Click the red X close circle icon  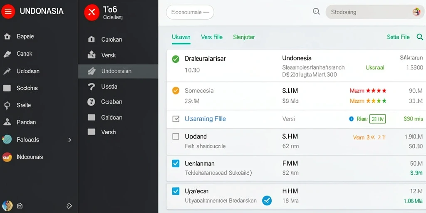(x=92, y=12)
